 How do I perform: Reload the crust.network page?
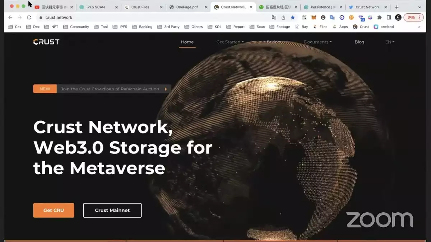(29, 17)
